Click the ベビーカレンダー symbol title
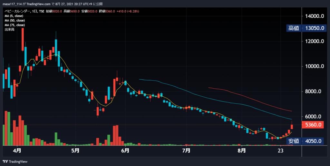 click(x=17, y=11)
